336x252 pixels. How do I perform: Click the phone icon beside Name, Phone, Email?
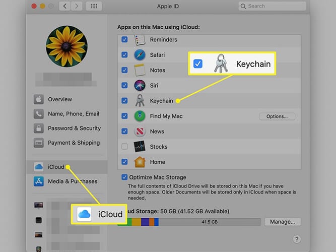[x=39, y=114]
